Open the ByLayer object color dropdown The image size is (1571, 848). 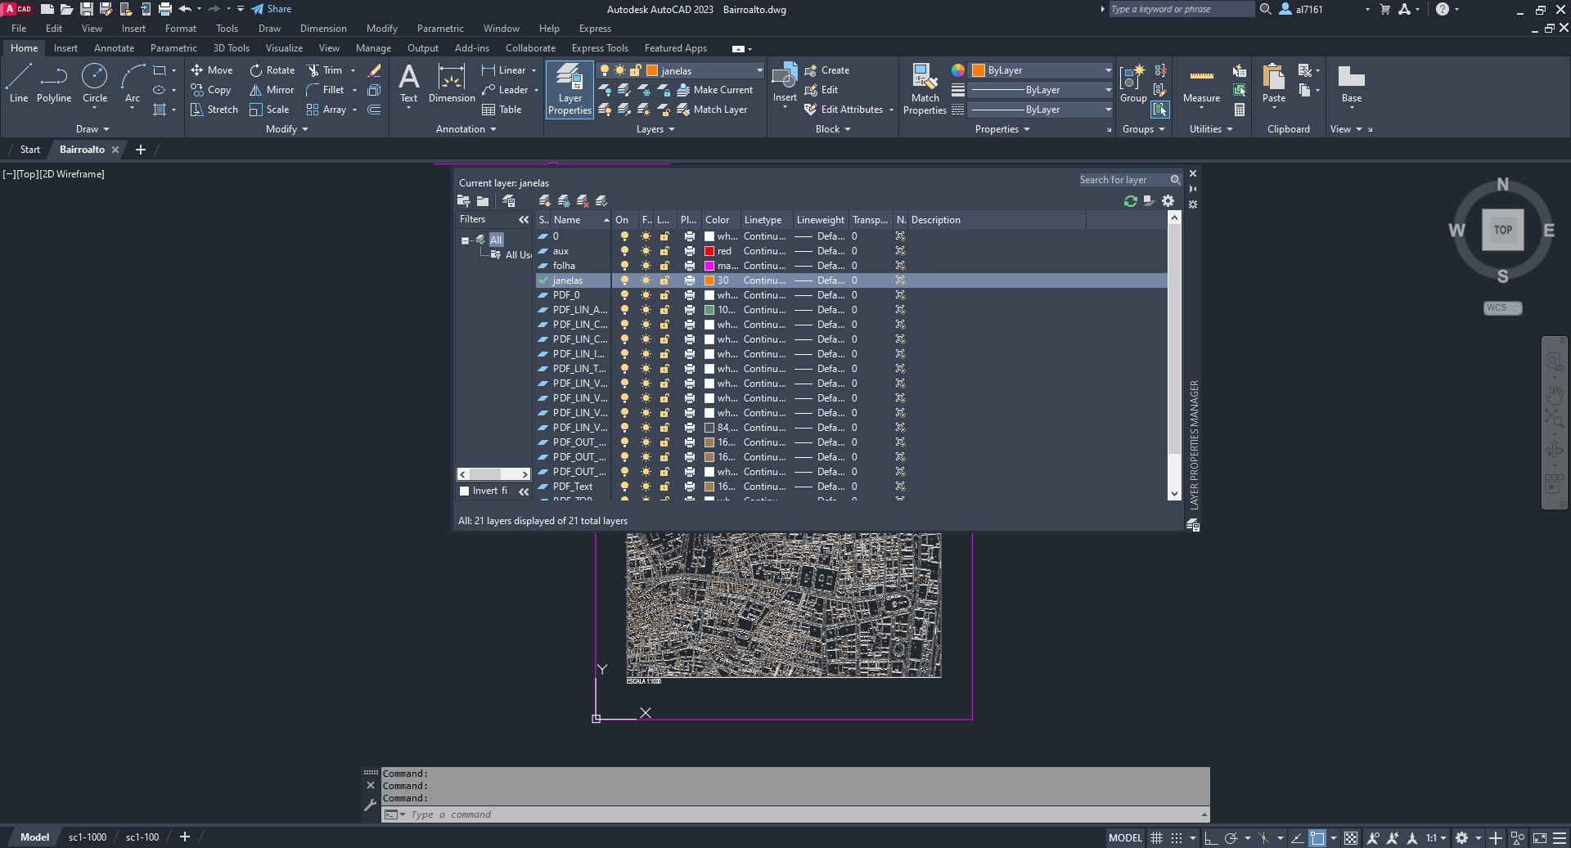(x=1107, y=70)
